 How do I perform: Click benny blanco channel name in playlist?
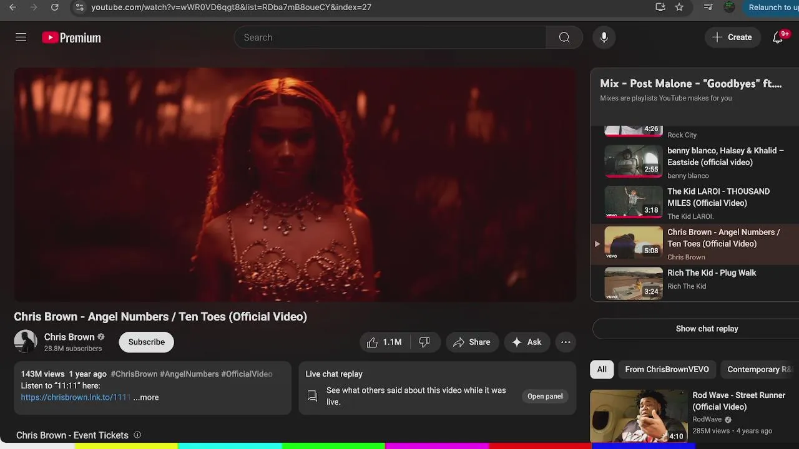(x=688, y=176)
